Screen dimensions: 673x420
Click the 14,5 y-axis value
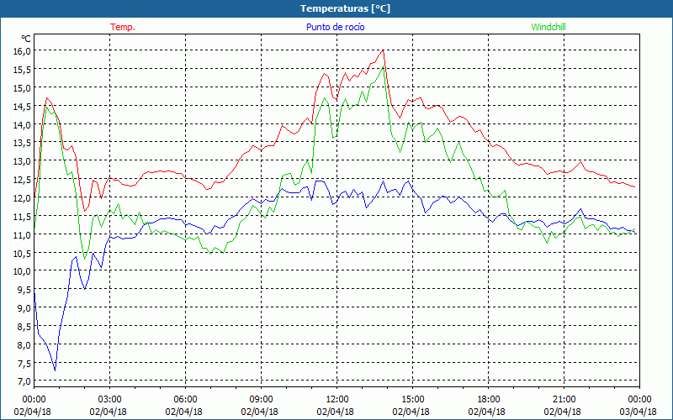pyautogui.click(x=22, y=107)
